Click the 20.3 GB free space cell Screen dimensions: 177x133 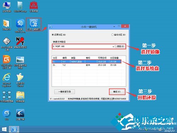coord(102,65)
